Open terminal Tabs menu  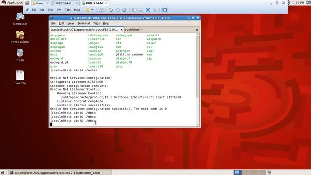[96, 23]
